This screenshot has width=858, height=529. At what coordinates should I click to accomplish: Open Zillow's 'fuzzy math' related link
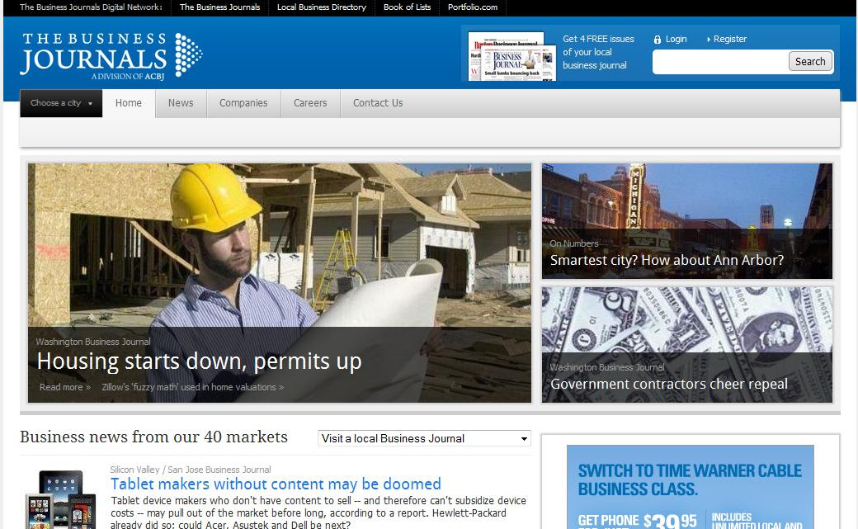192,387
